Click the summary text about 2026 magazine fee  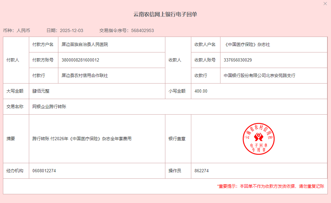pyautogui.click(x=82, y=139)
